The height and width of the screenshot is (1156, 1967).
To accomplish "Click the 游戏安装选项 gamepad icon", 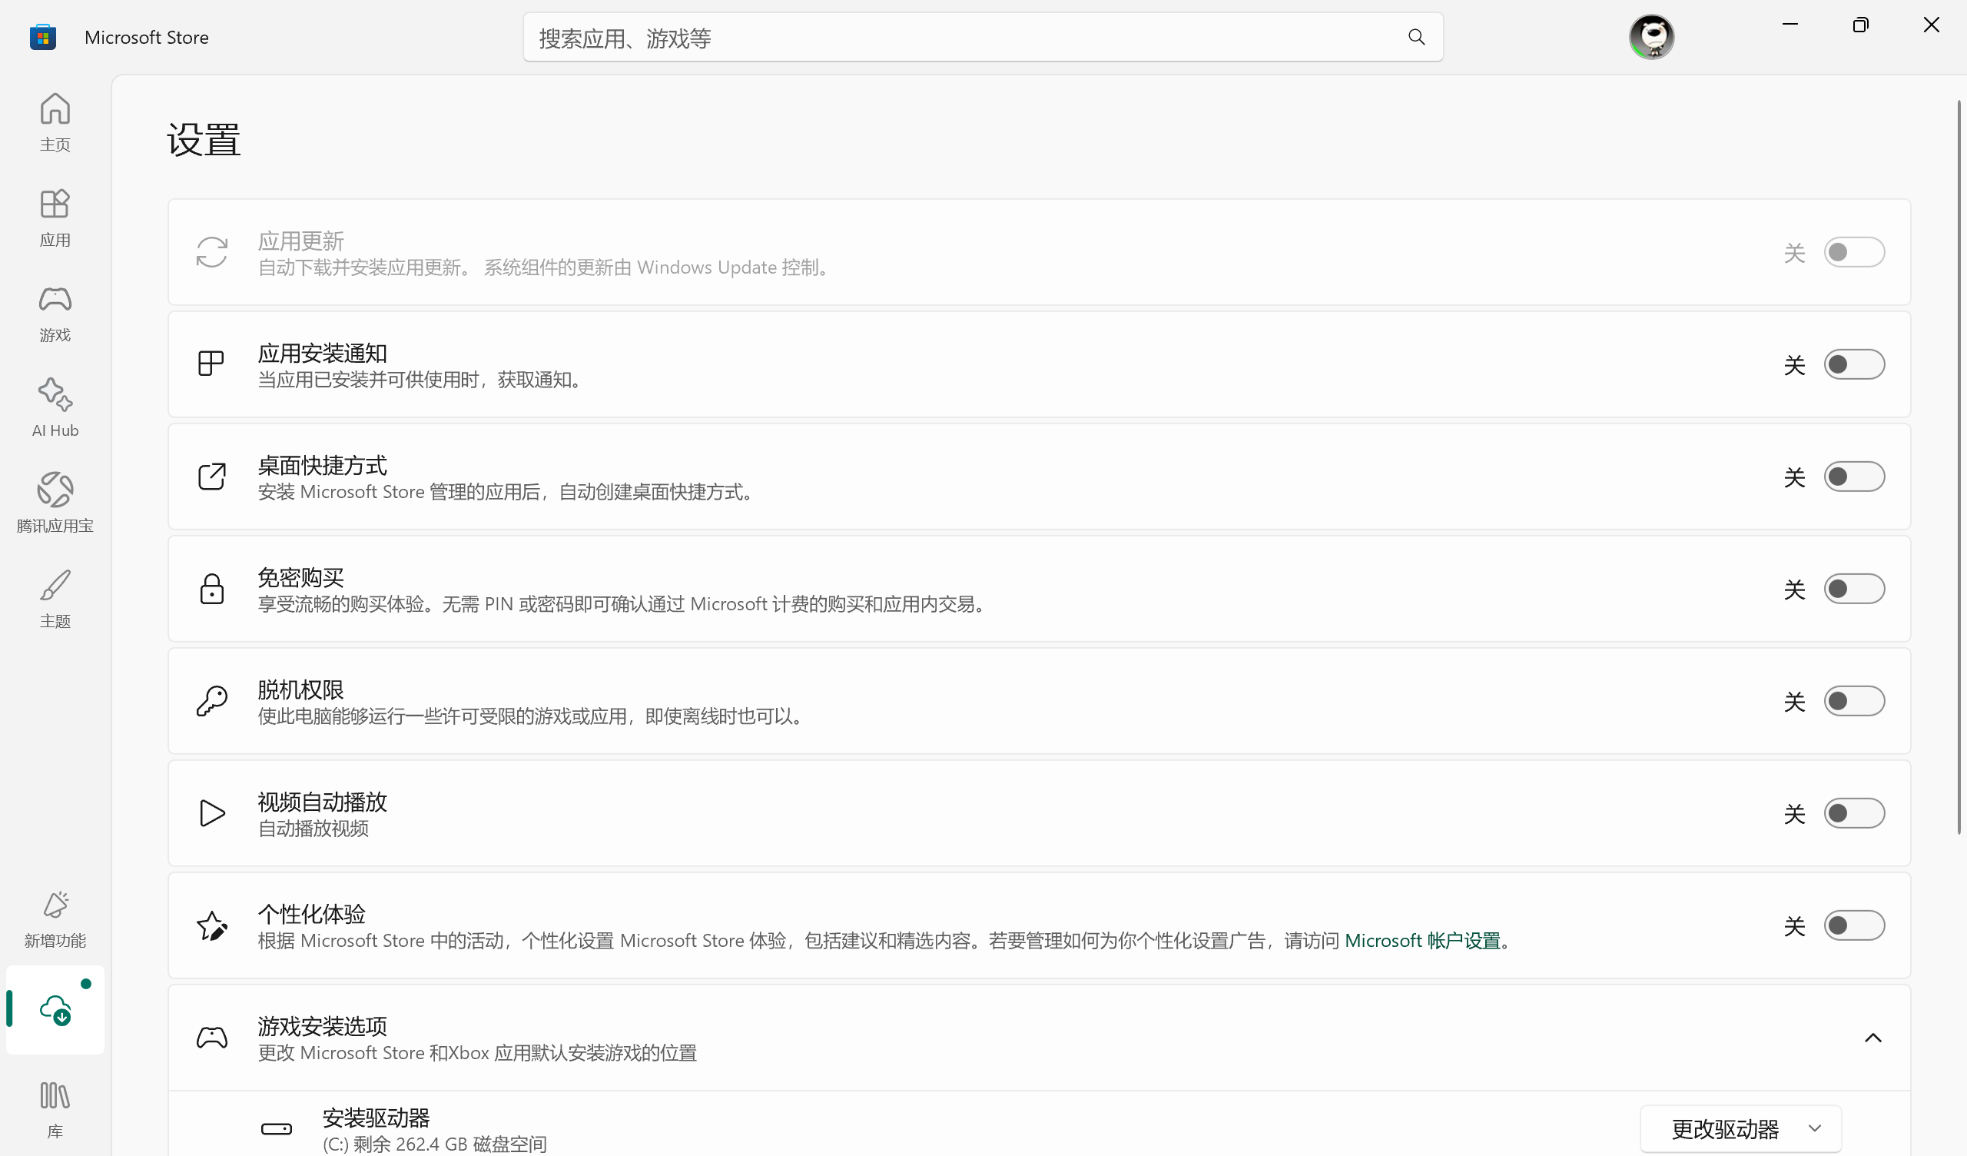I will (211, 1038).
